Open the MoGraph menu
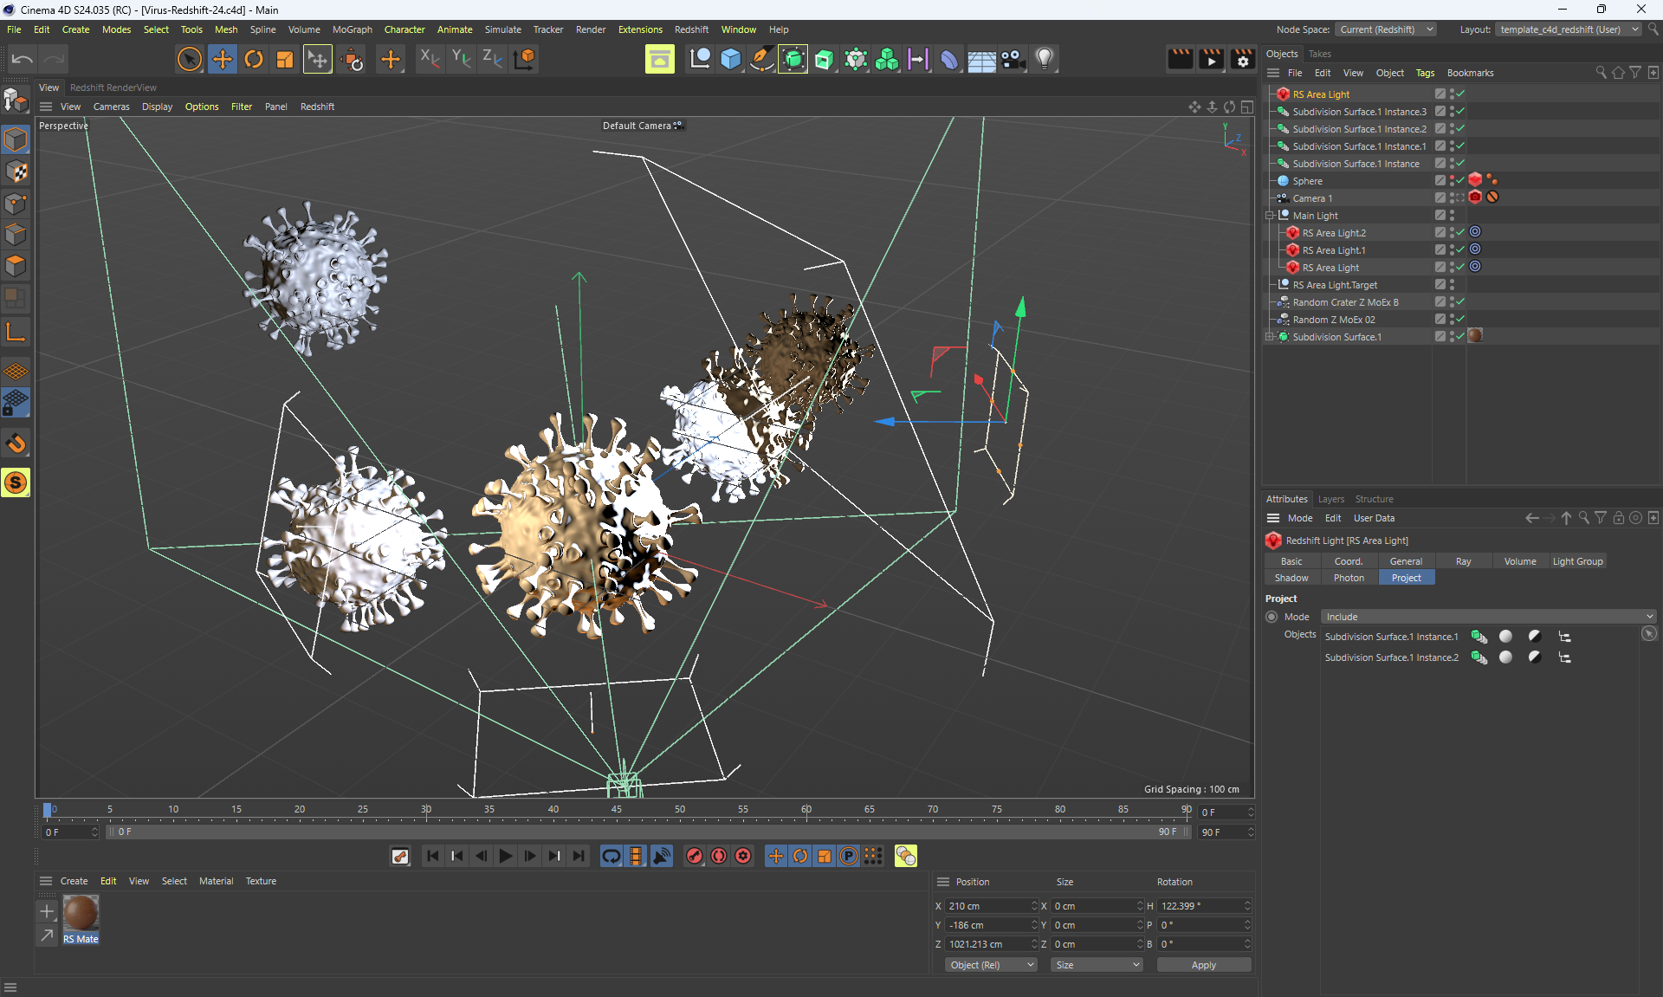Screen dimensions: 1663x997 (352, 29)
